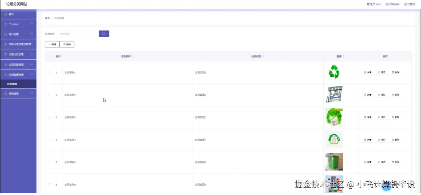421x195 pixels.
Task: Click the batch 删除 button above table
Action: tap(67, 44)
